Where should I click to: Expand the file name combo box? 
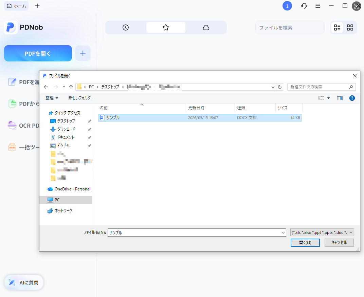(x=283, y=233)
